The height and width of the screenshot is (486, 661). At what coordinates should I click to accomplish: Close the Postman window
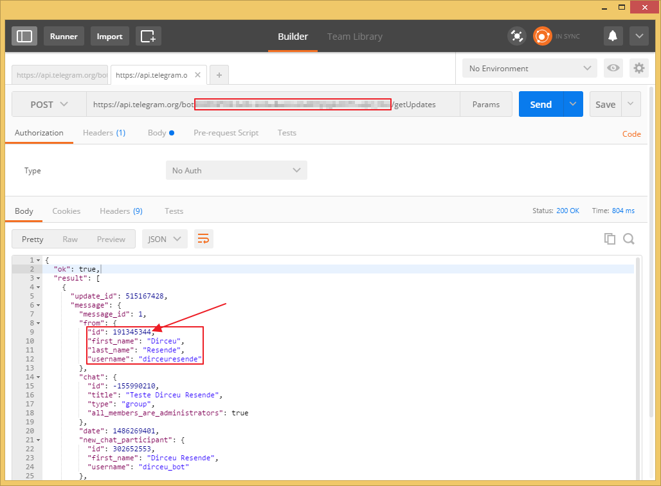[644, 7]
